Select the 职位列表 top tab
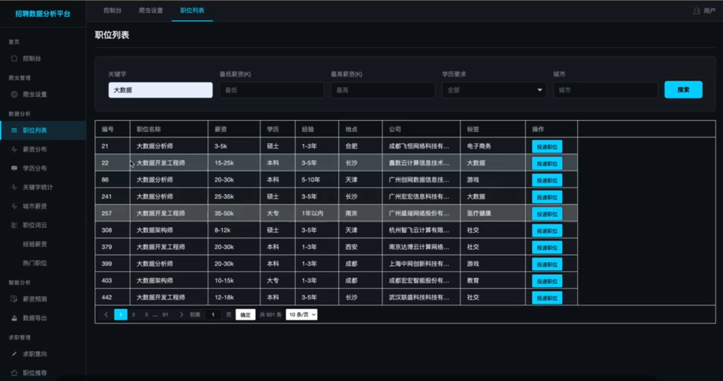The image size is (723, 381). pyautogui.click(x=192, y=11)
